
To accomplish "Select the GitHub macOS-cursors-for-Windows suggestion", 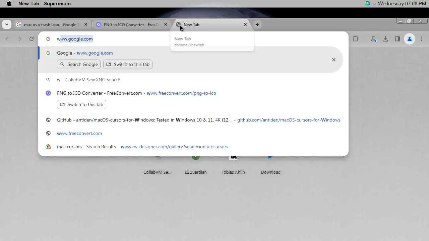I will [x=193, y=120].
